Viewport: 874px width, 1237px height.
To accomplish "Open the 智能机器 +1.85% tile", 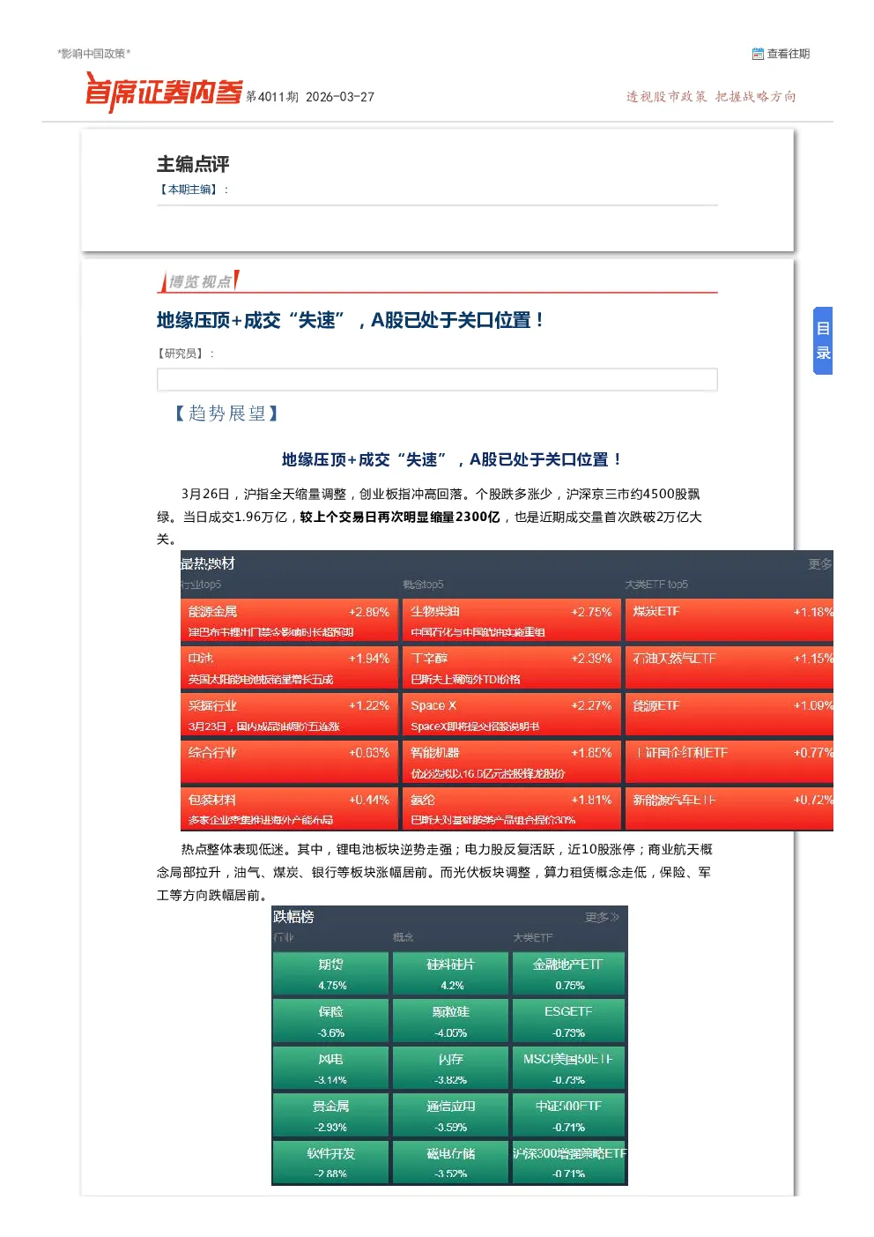I will tap(511, 762).
